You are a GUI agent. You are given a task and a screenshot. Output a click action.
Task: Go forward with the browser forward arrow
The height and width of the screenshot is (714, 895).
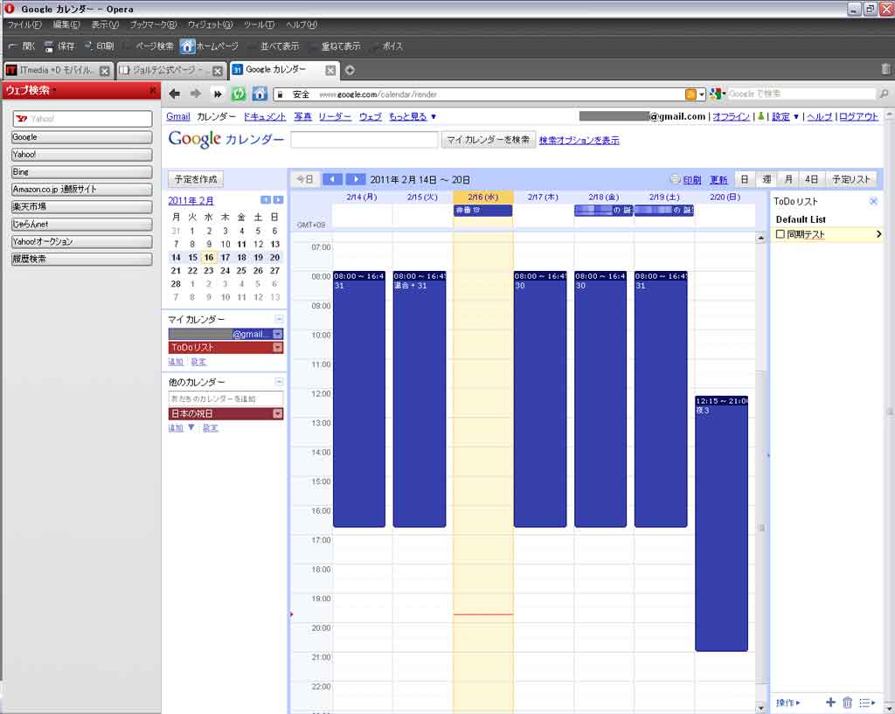tap(196, 94)
